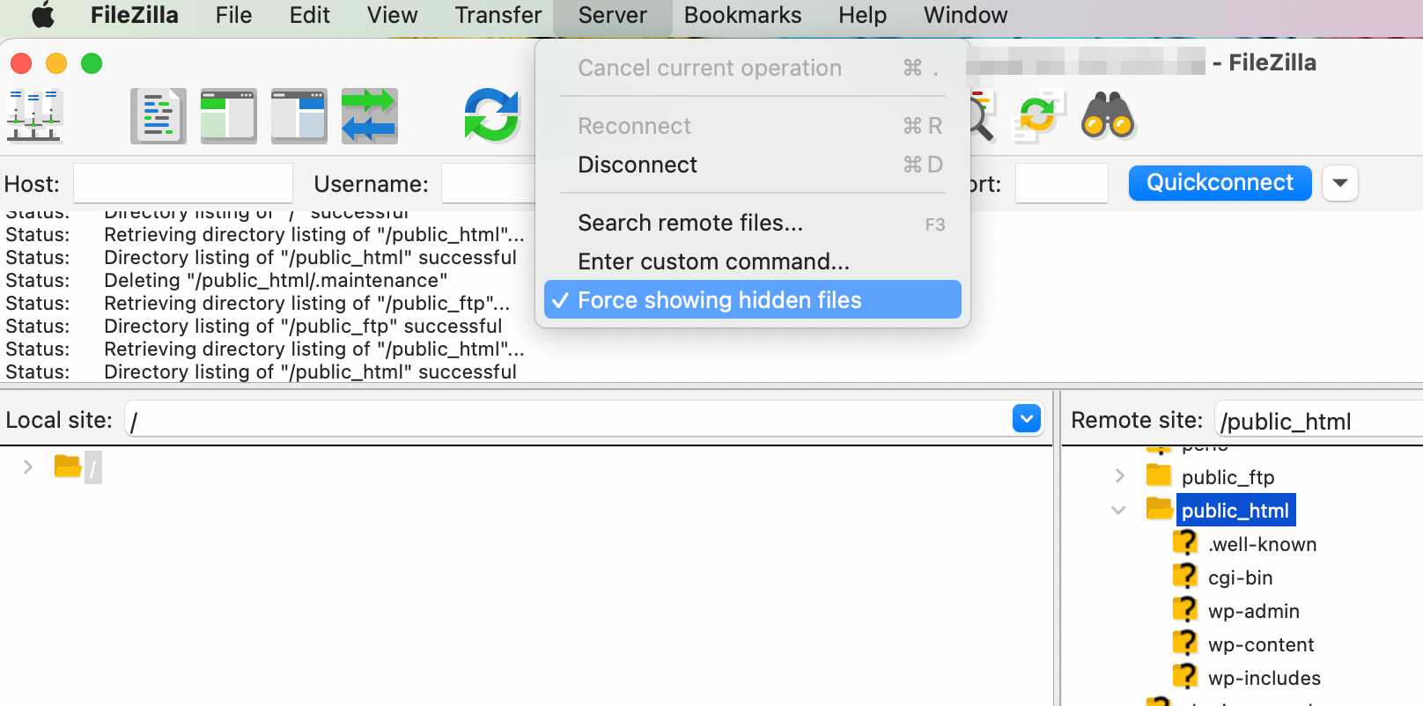Open the Transfer menu
The width and height of the screenshot is (1423, 706).
498,15
